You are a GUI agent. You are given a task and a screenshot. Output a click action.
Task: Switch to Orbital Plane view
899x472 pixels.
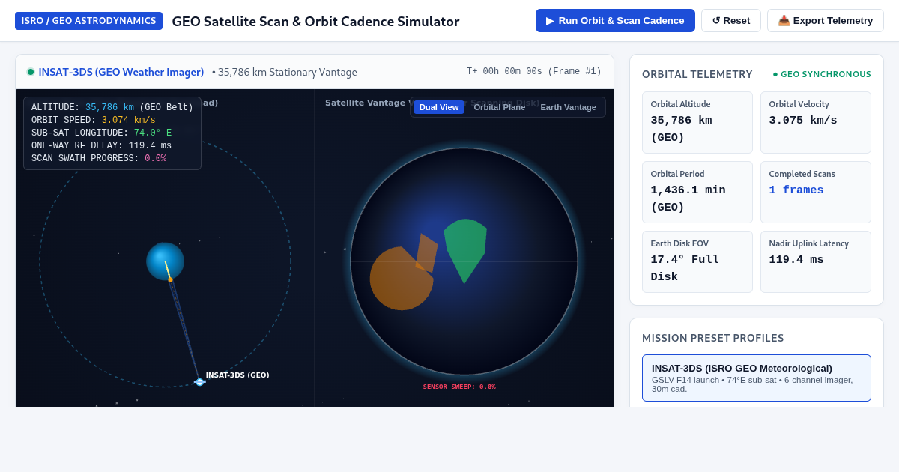coord(500,107)
